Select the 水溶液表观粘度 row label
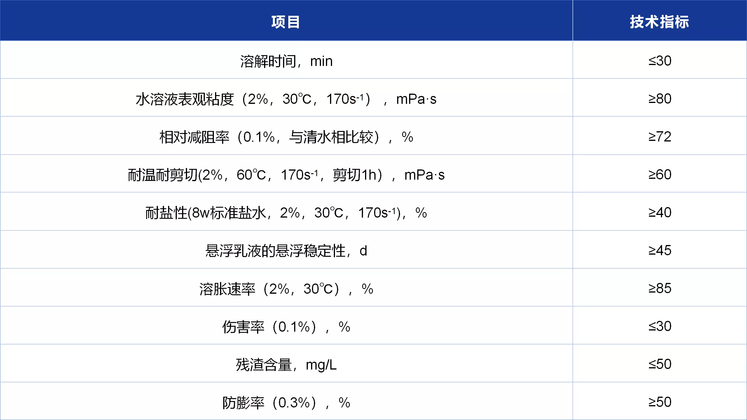 [x=286, y=99]
